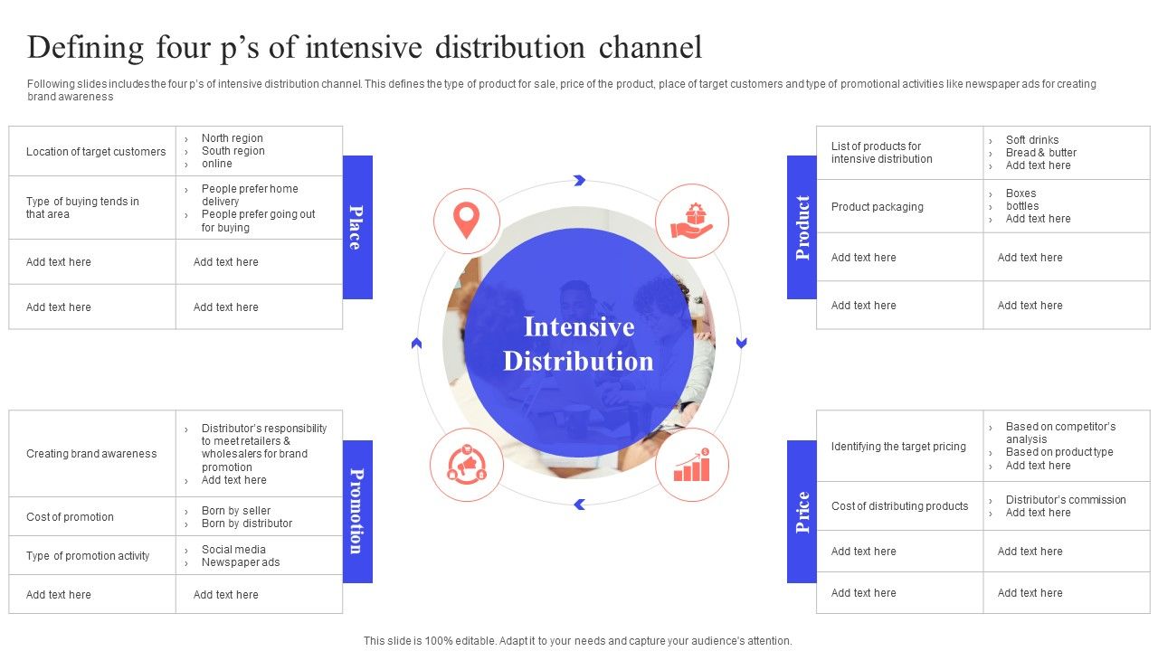Click 'People prefer home delivery' bullet

point(250,195)
